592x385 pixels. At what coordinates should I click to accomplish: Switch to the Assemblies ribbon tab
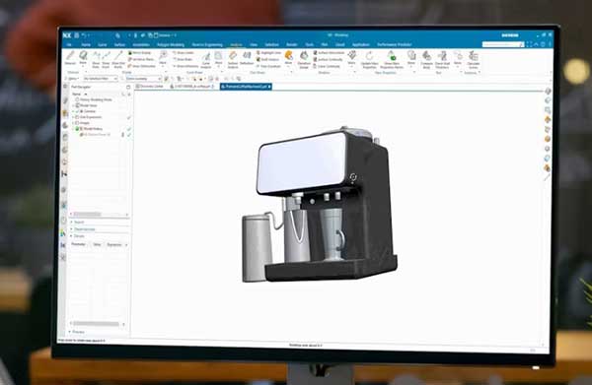click(x=141, y=45)
